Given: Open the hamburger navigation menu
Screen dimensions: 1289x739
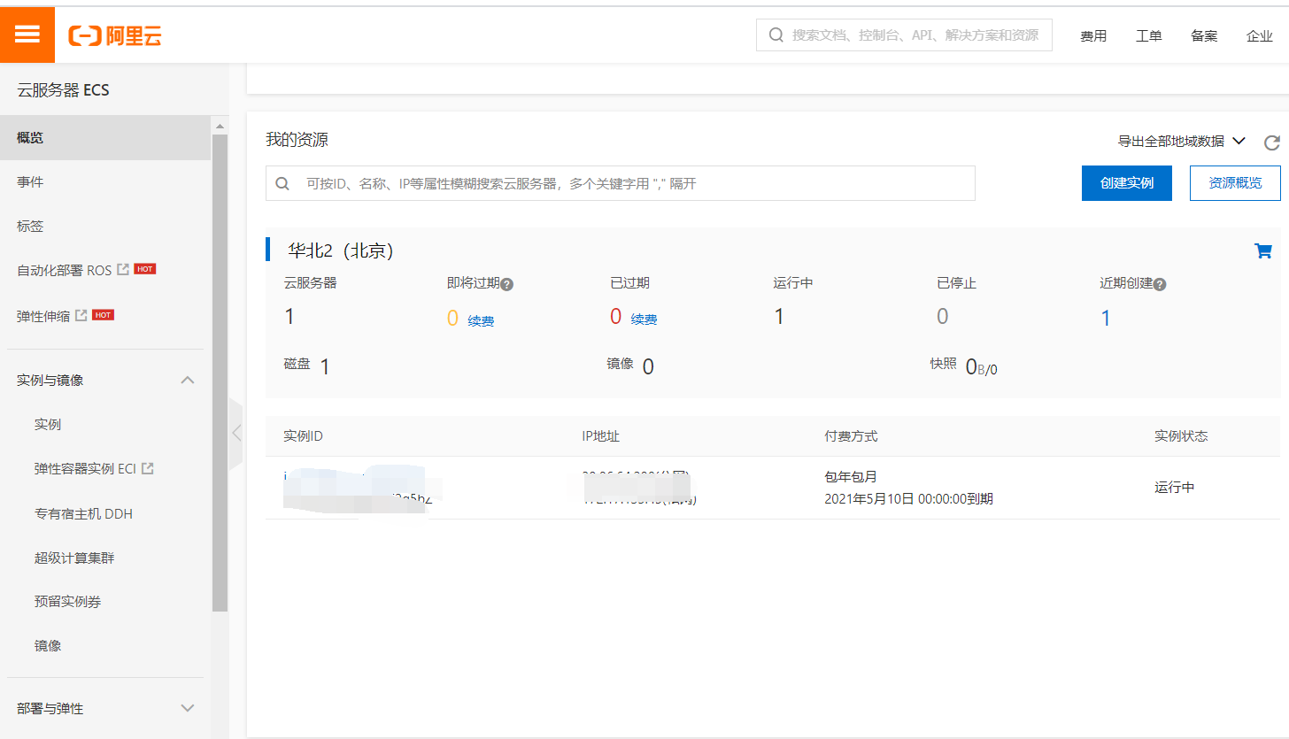Looking at the screenshot, I should click(x=27, y=34).
